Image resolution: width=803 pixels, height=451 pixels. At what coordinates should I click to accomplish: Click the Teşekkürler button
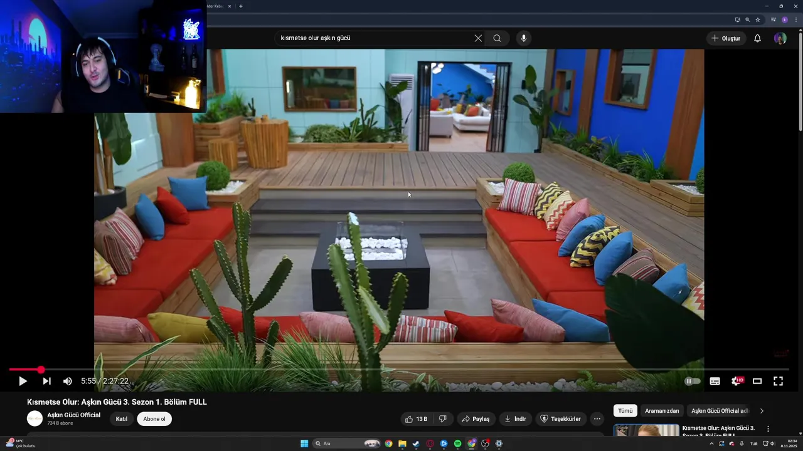[560, 419]
